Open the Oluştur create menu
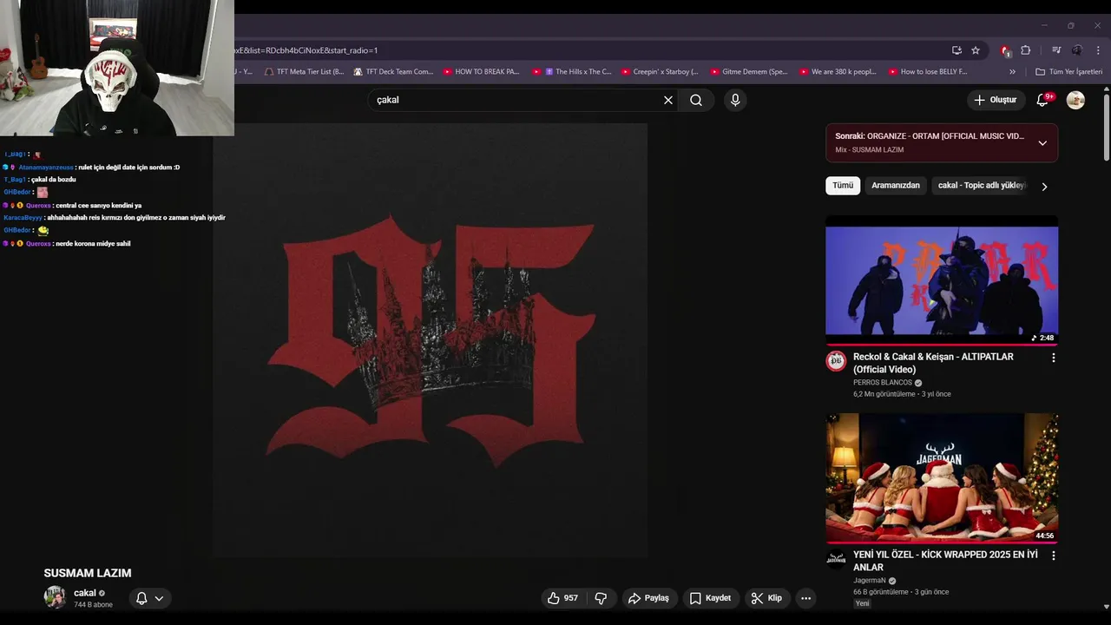1111x625 pixels. coord(996,100)
